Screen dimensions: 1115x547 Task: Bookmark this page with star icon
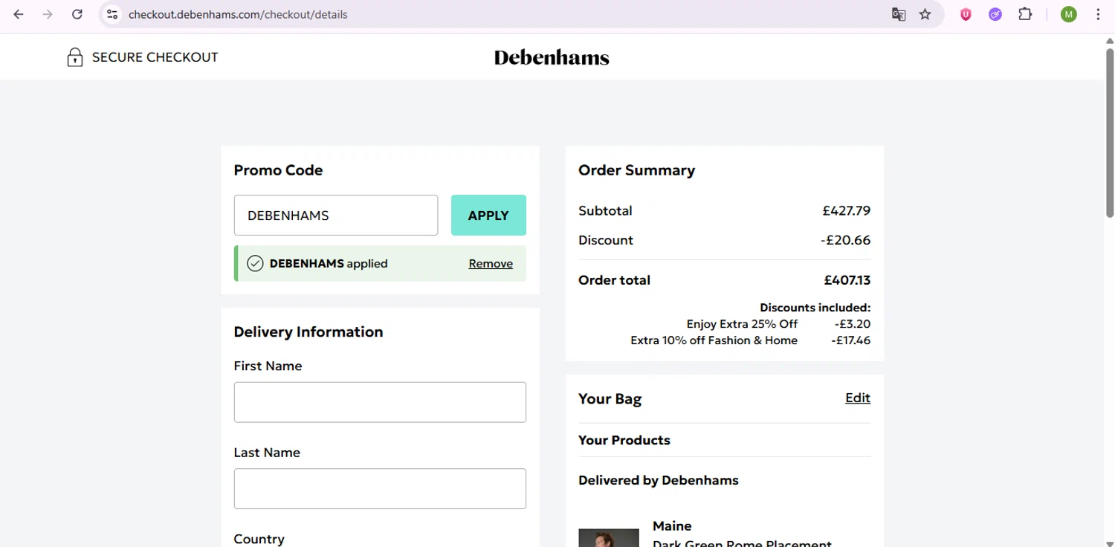925,14
